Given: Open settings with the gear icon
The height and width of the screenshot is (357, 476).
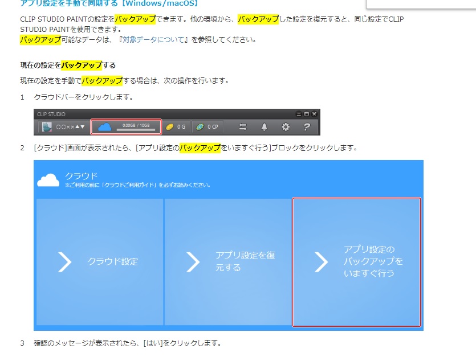Looking at the screenshot, I should point(286,127).
